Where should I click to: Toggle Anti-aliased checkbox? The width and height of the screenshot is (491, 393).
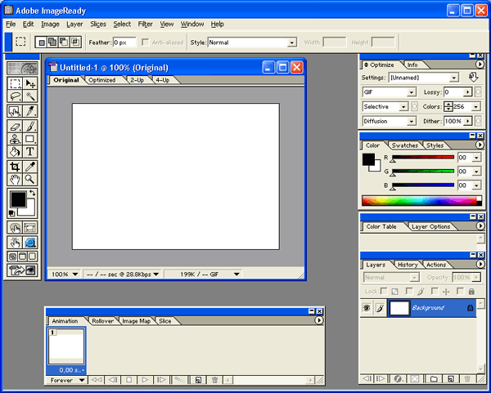coord(146,42)
